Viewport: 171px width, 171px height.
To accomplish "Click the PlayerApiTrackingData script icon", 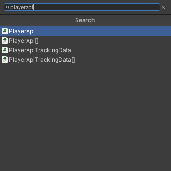I will tap(5, 50).
